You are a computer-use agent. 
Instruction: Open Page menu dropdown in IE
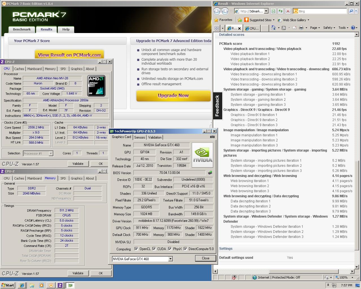pos(315,28)
